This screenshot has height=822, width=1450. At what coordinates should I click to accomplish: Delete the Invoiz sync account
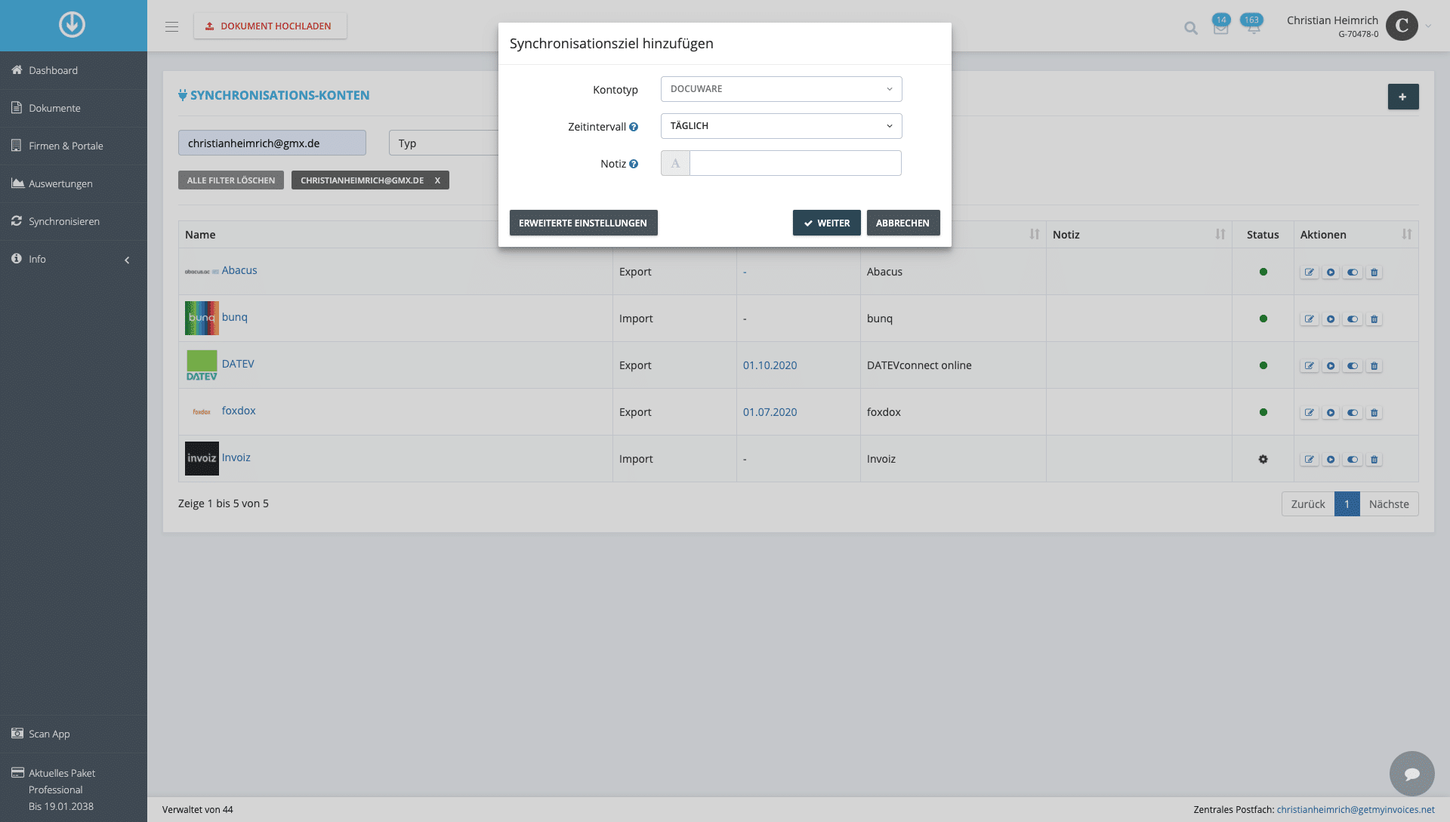[x=1374, y=460]
